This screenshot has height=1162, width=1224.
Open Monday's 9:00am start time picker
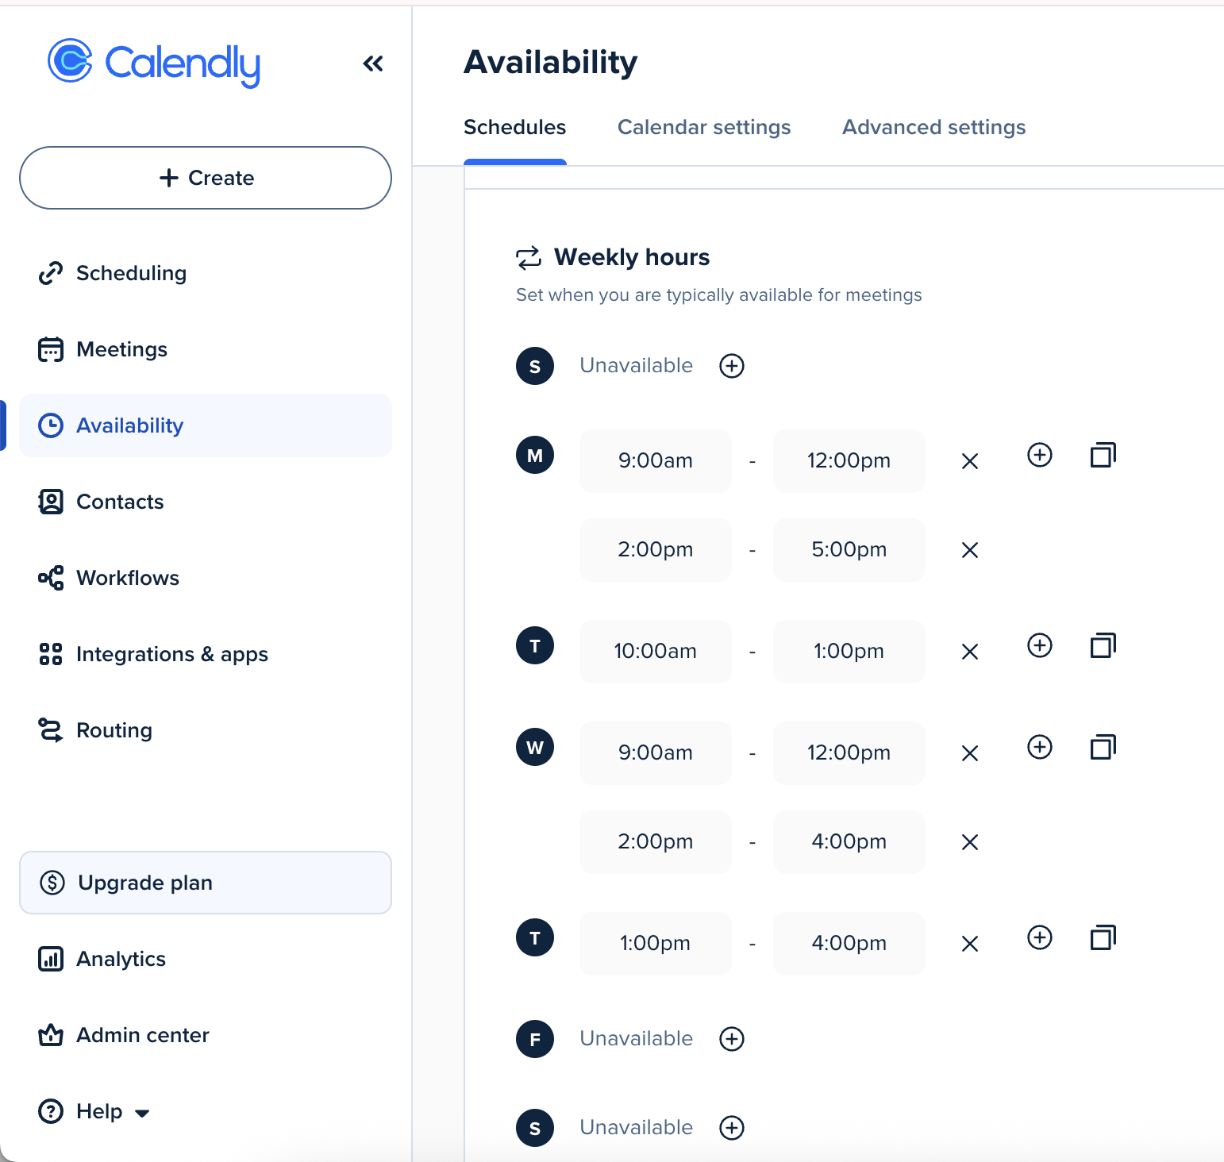tap(655, 461)
